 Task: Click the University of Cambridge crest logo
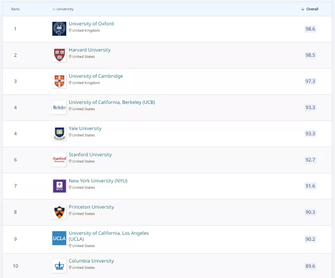59,81
